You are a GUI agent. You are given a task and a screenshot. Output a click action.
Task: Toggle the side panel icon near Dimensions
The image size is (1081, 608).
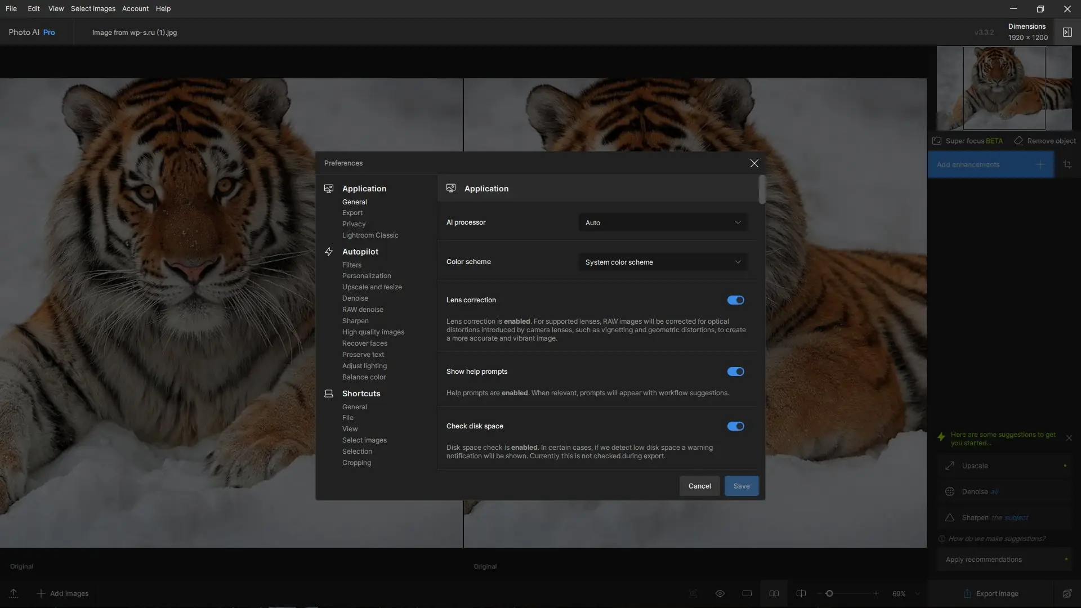(1067, 32)
